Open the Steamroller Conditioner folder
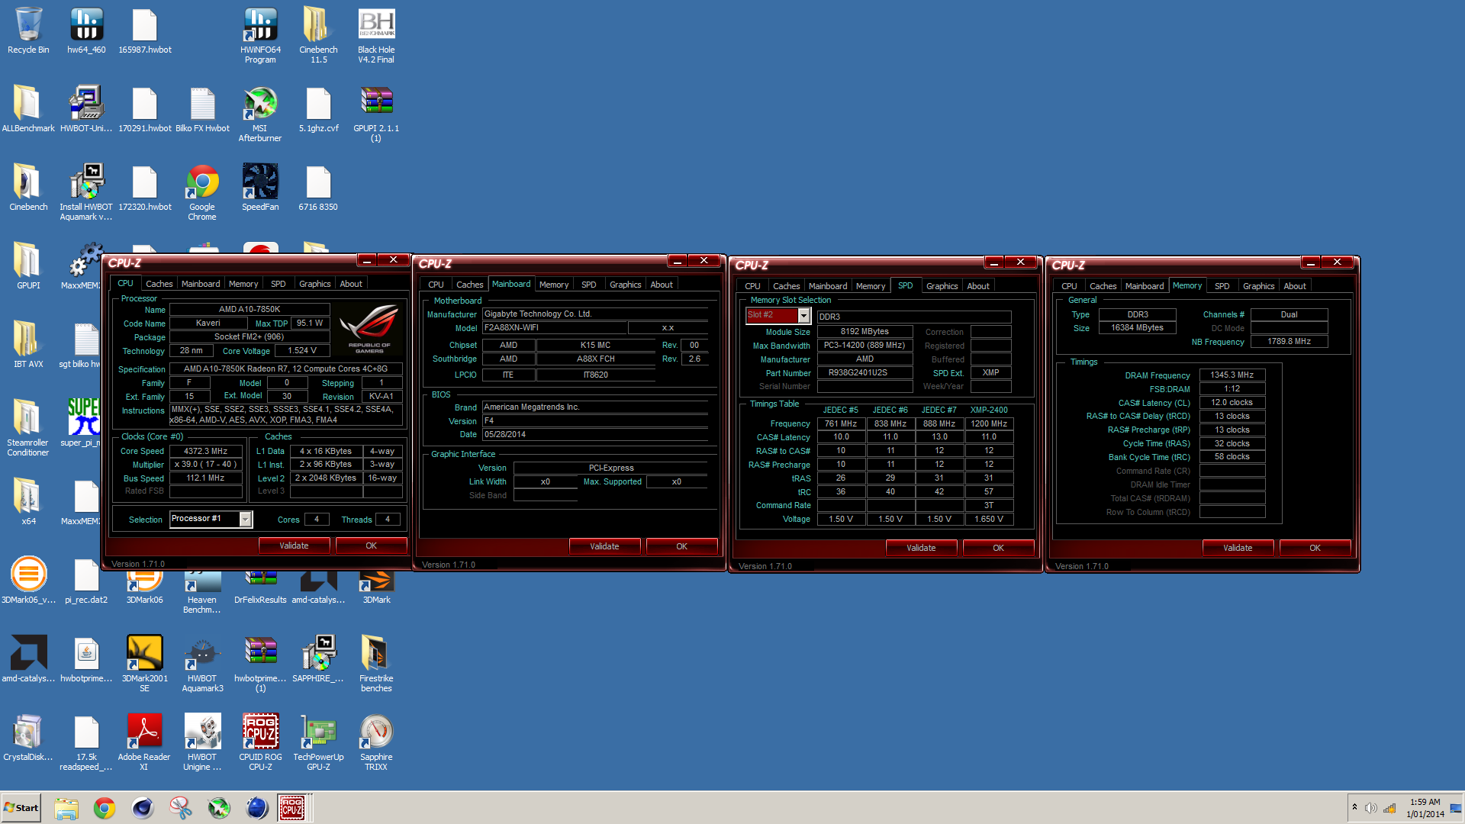1465x824 pixels. tap(28, 428)
